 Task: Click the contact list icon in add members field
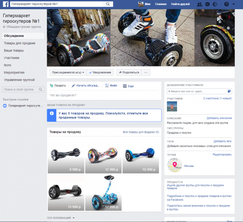point(229,91)
